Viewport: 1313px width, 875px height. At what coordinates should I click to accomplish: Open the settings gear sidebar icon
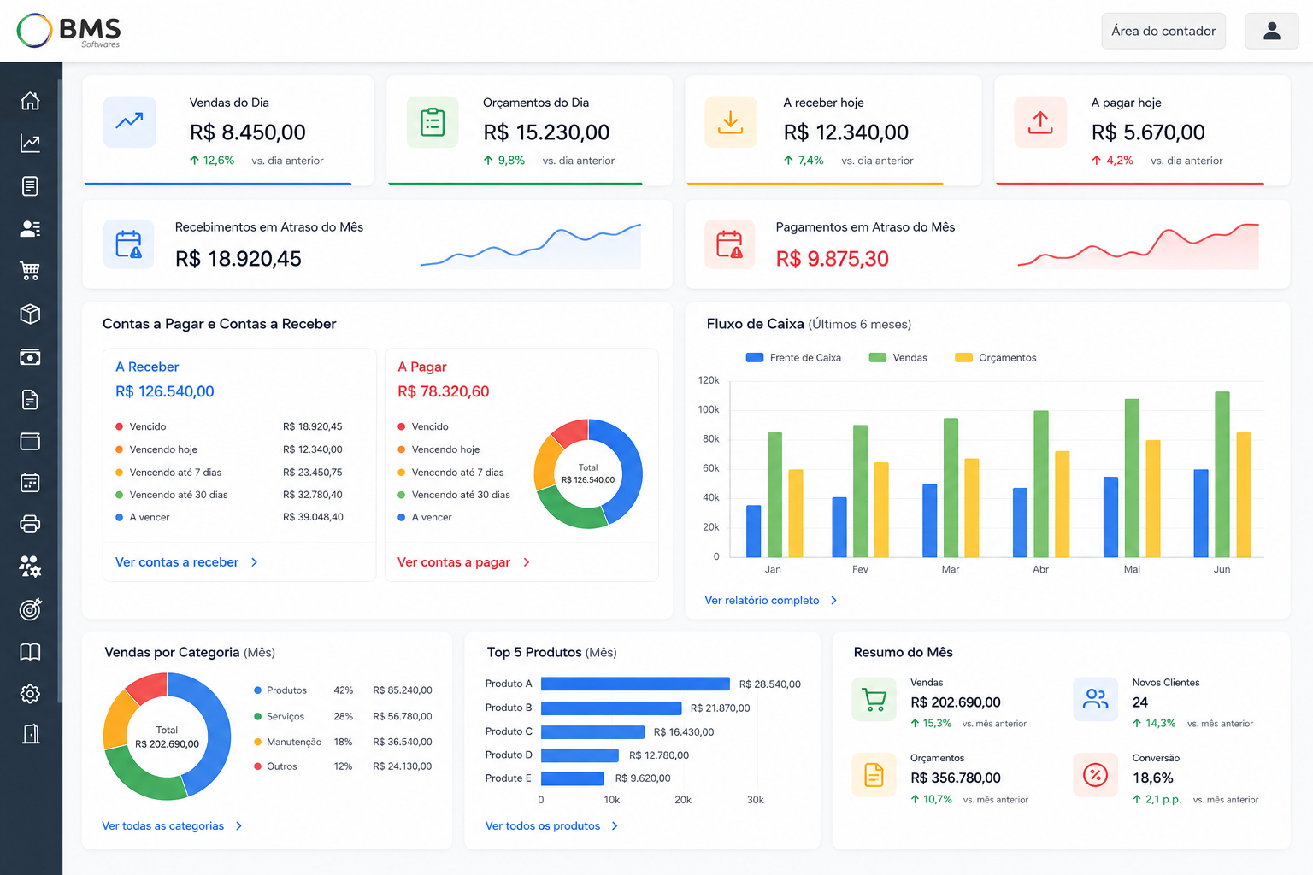pyautogui.click(x=30, y=693)
